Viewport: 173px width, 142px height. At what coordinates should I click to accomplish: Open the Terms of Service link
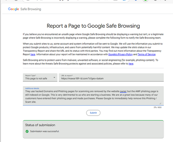(x=147, y=55)
